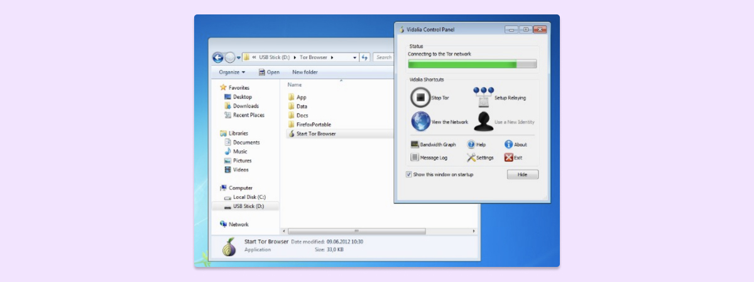Open Desktop in Favorites
Image resolution: width=754 pixels, height=282 pixels.
pos(238,97)
